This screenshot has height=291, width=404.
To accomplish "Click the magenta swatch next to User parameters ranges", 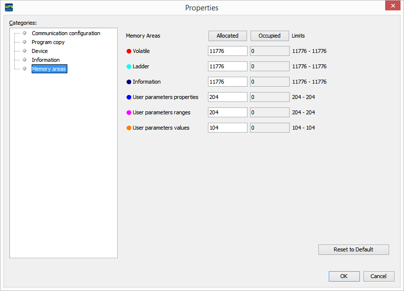I will [x=129, y=112].
